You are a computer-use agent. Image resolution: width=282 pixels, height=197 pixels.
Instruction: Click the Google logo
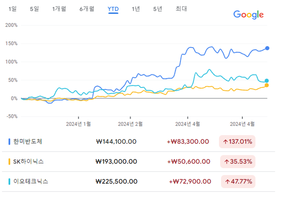click(248, 15)
